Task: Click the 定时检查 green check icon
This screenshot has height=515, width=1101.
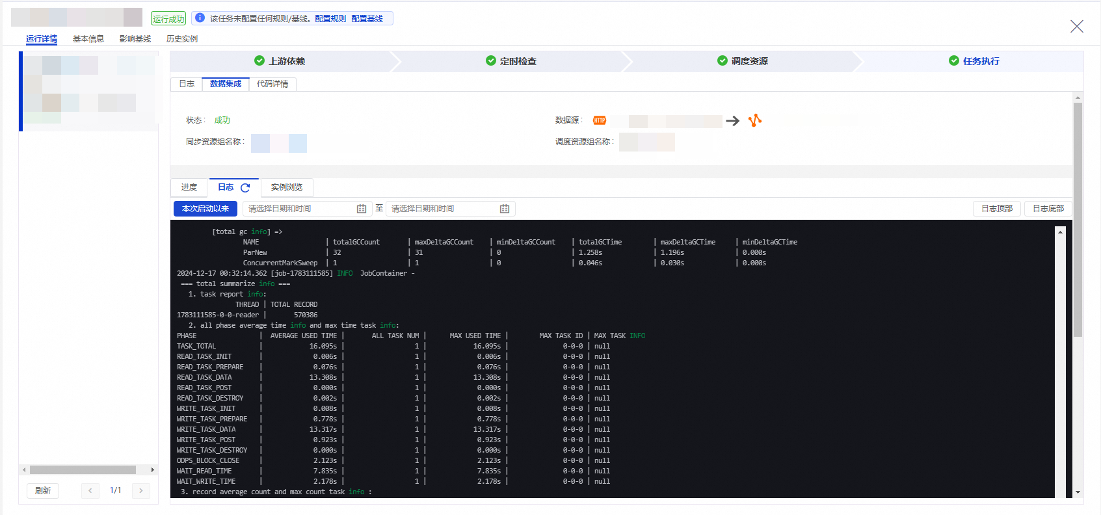Action: 491,60
